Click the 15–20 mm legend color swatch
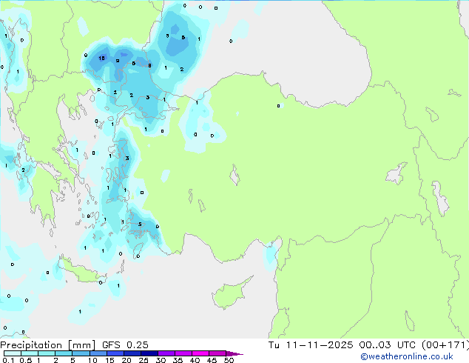Viewport: 469px width, 363px height. pyautogui.click(x=115, y=353)
